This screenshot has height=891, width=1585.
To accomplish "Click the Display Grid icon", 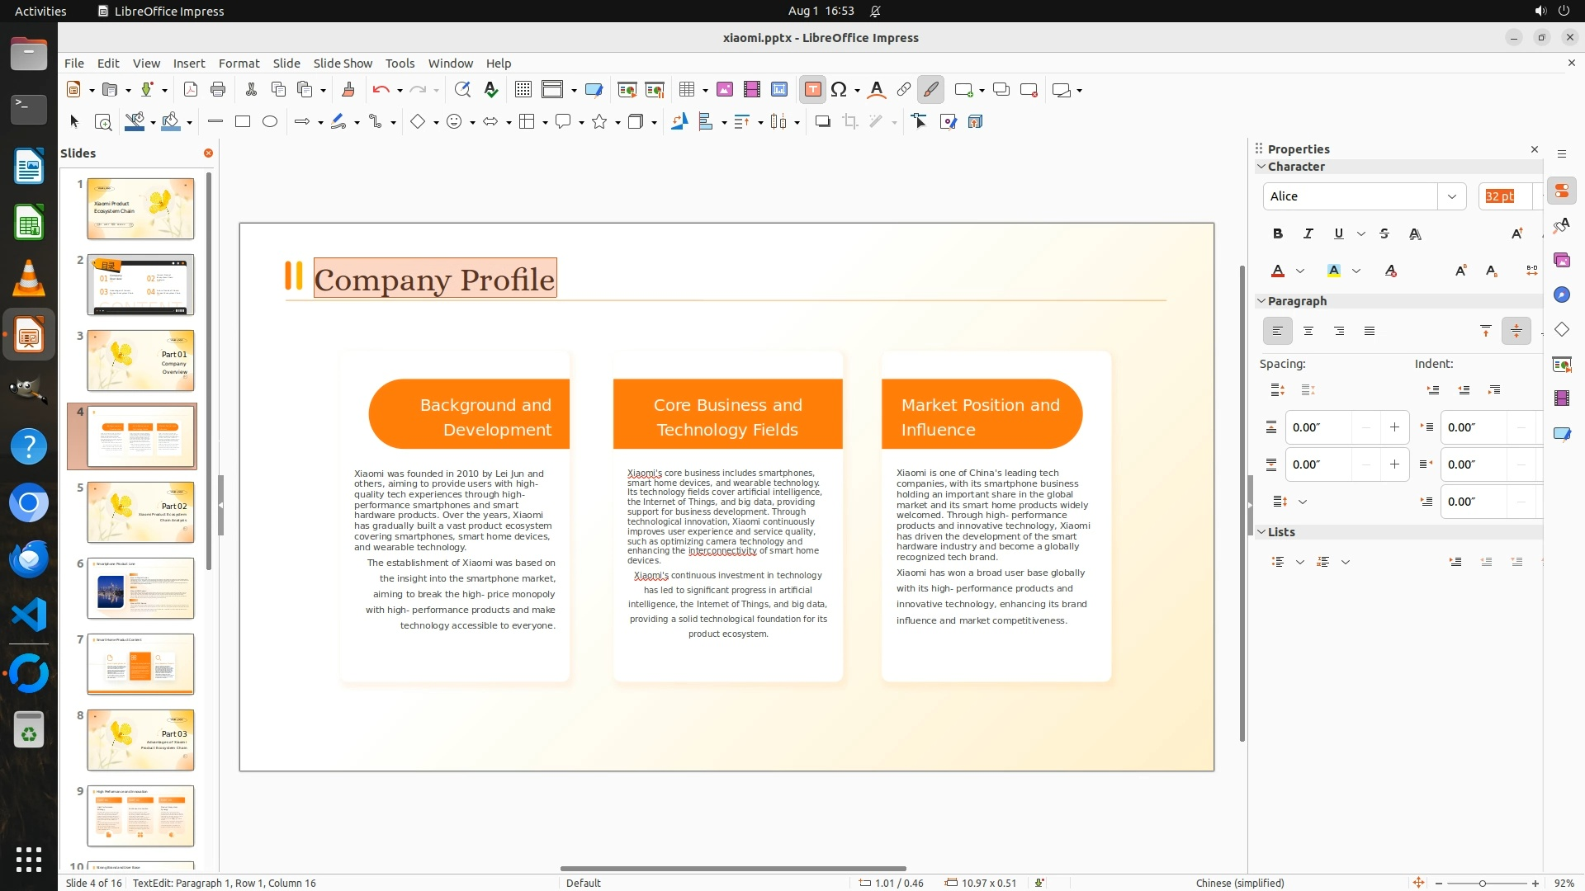I will tap(523, 90).
